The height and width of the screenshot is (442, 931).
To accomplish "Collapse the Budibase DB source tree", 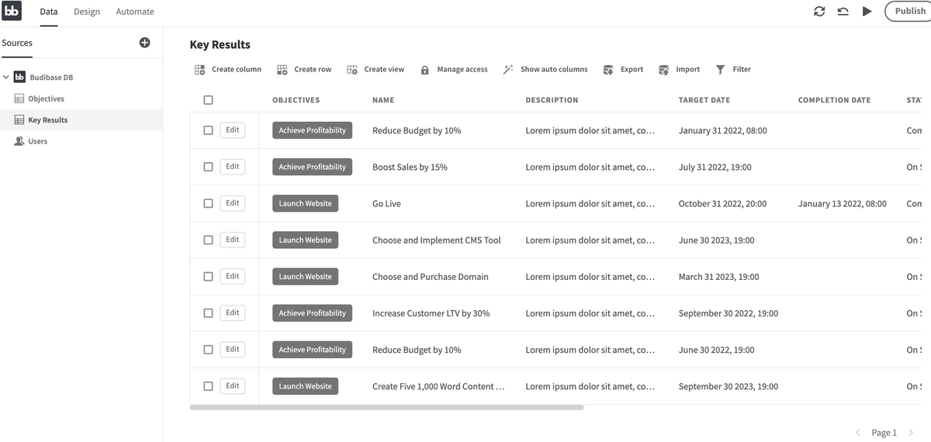I will [x=6, y=78].
